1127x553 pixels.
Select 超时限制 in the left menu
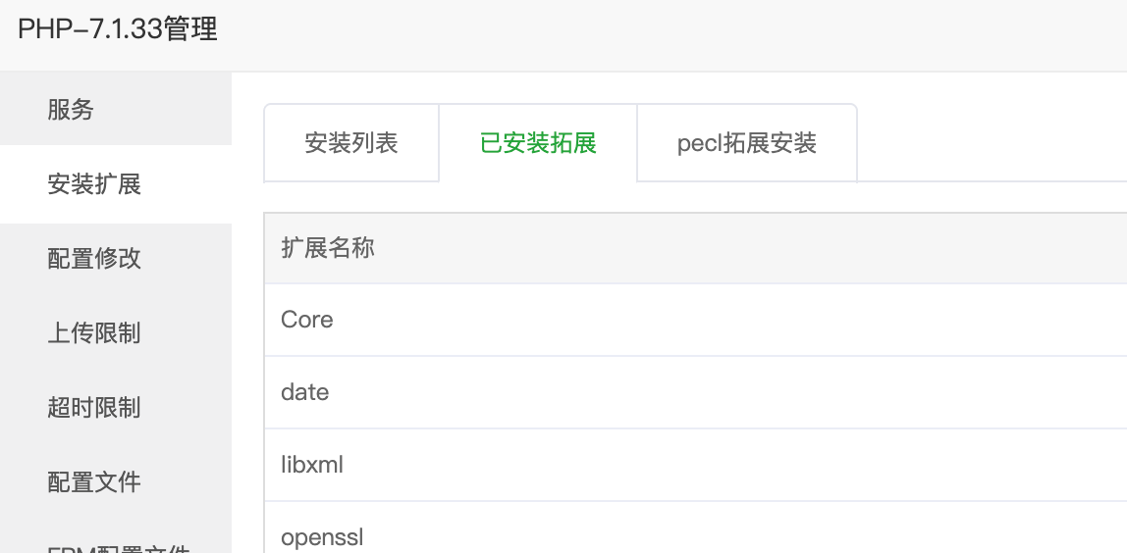(x=94, y=408)
